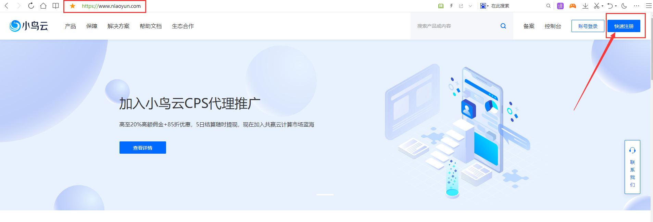653x222 pixels.
Task: Click the 快速注册 button
Action: 624,26
